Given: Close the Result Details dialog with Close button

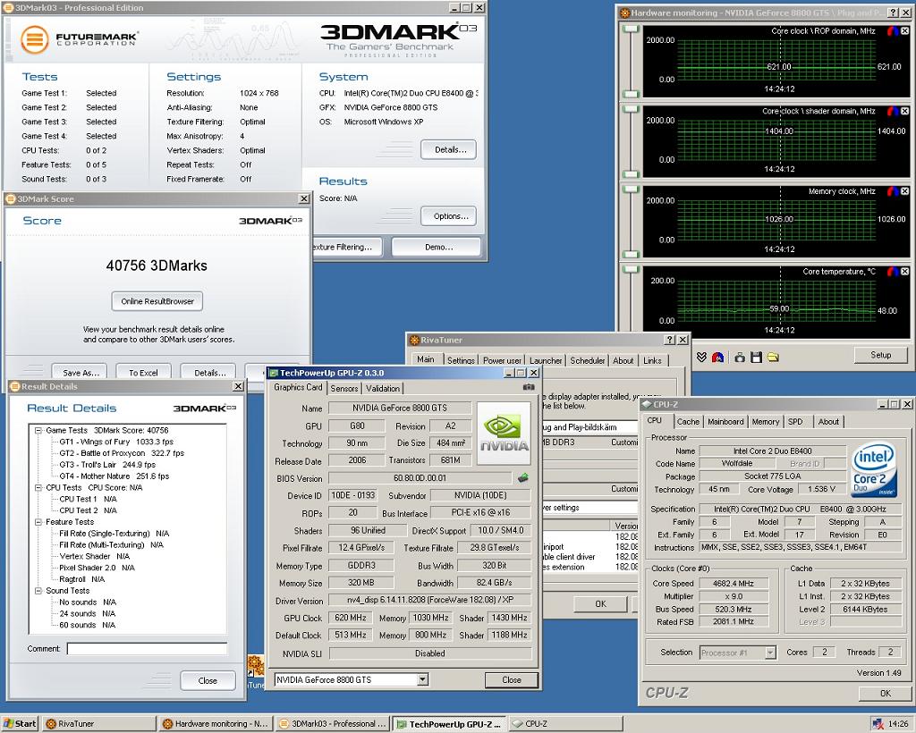Looking at the screenshot, I should coord(208,680).
